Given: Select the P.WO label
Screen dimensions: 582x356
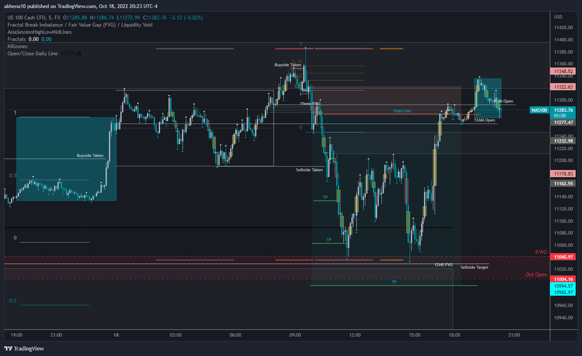Looking at the screenshot, I should [x=541, y=252].
